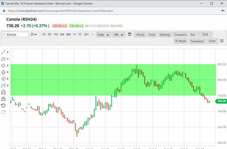Click the browser address bar URL
Viewport: 227px width, 149px height.
click(60, 11)
